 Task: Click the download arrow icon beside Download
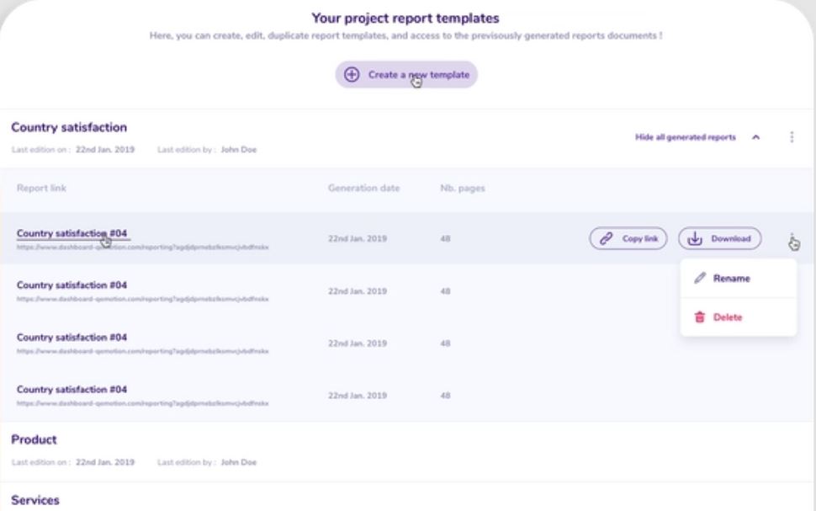696,238
